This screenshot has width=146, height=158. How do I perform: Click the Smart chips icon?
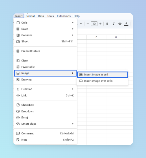(18, 124)
